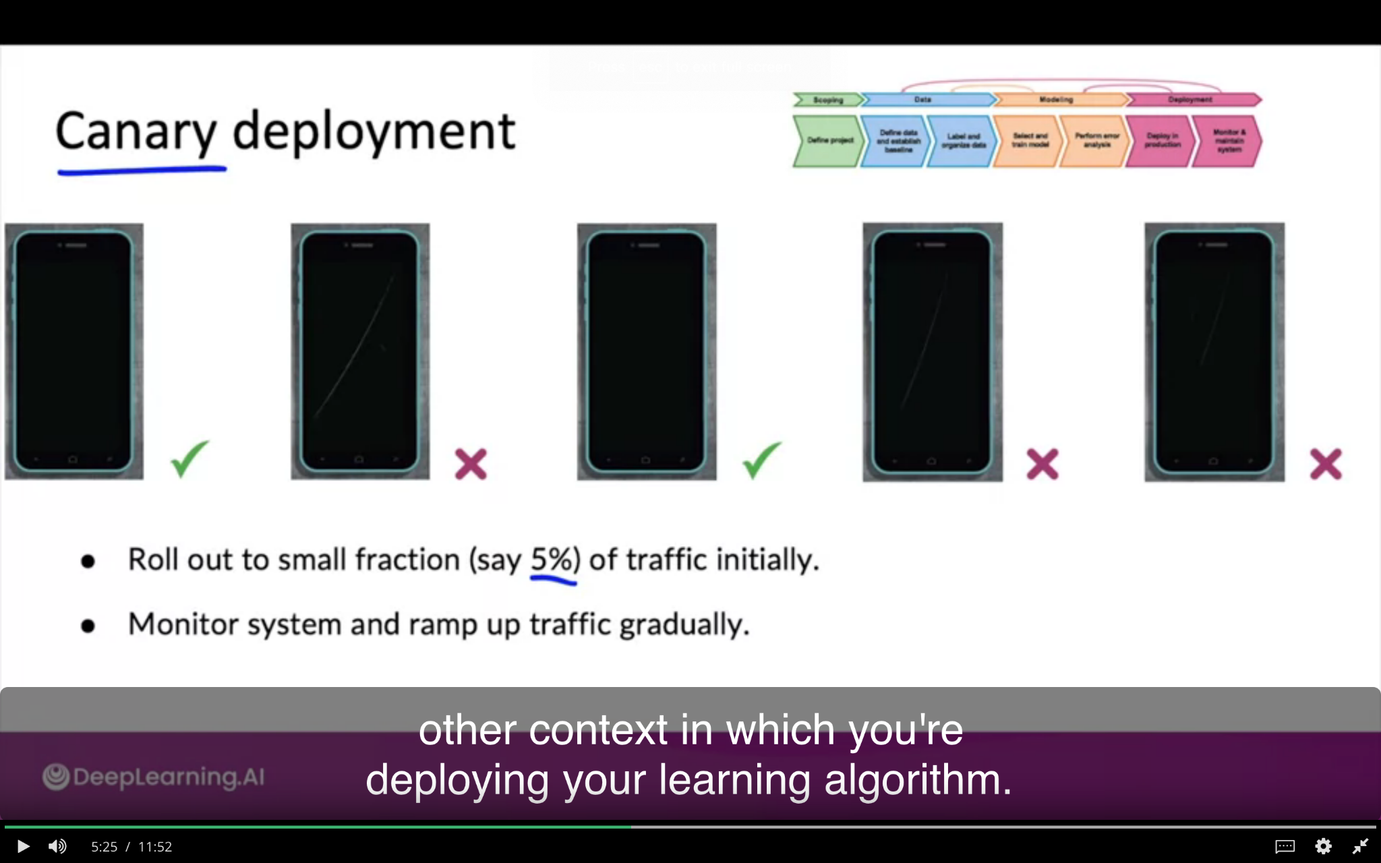This screenshot has height=863, width=1381.
Task: Click the fullscreen expand icon
Action: (x=1363, y=846)
